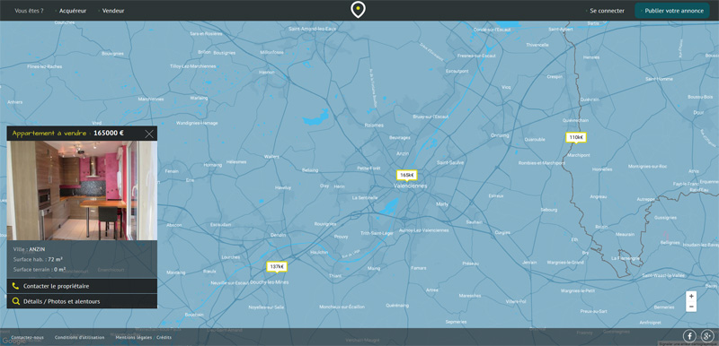
Task: Click the Vous êtes ? header text
Action: point(29,11)
